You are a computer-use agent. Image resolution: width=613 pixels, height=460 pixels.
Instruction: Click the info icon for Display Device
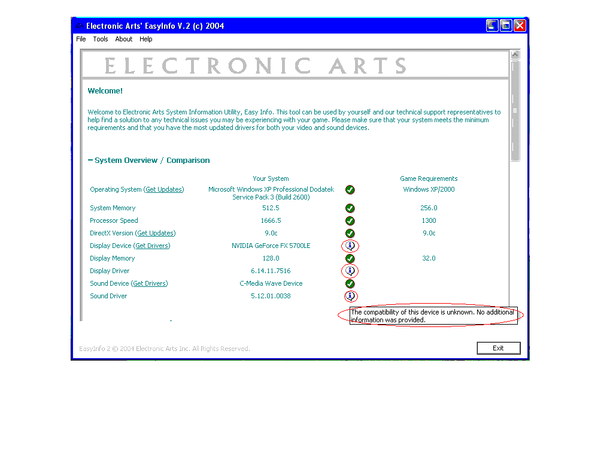coord(350,246)
